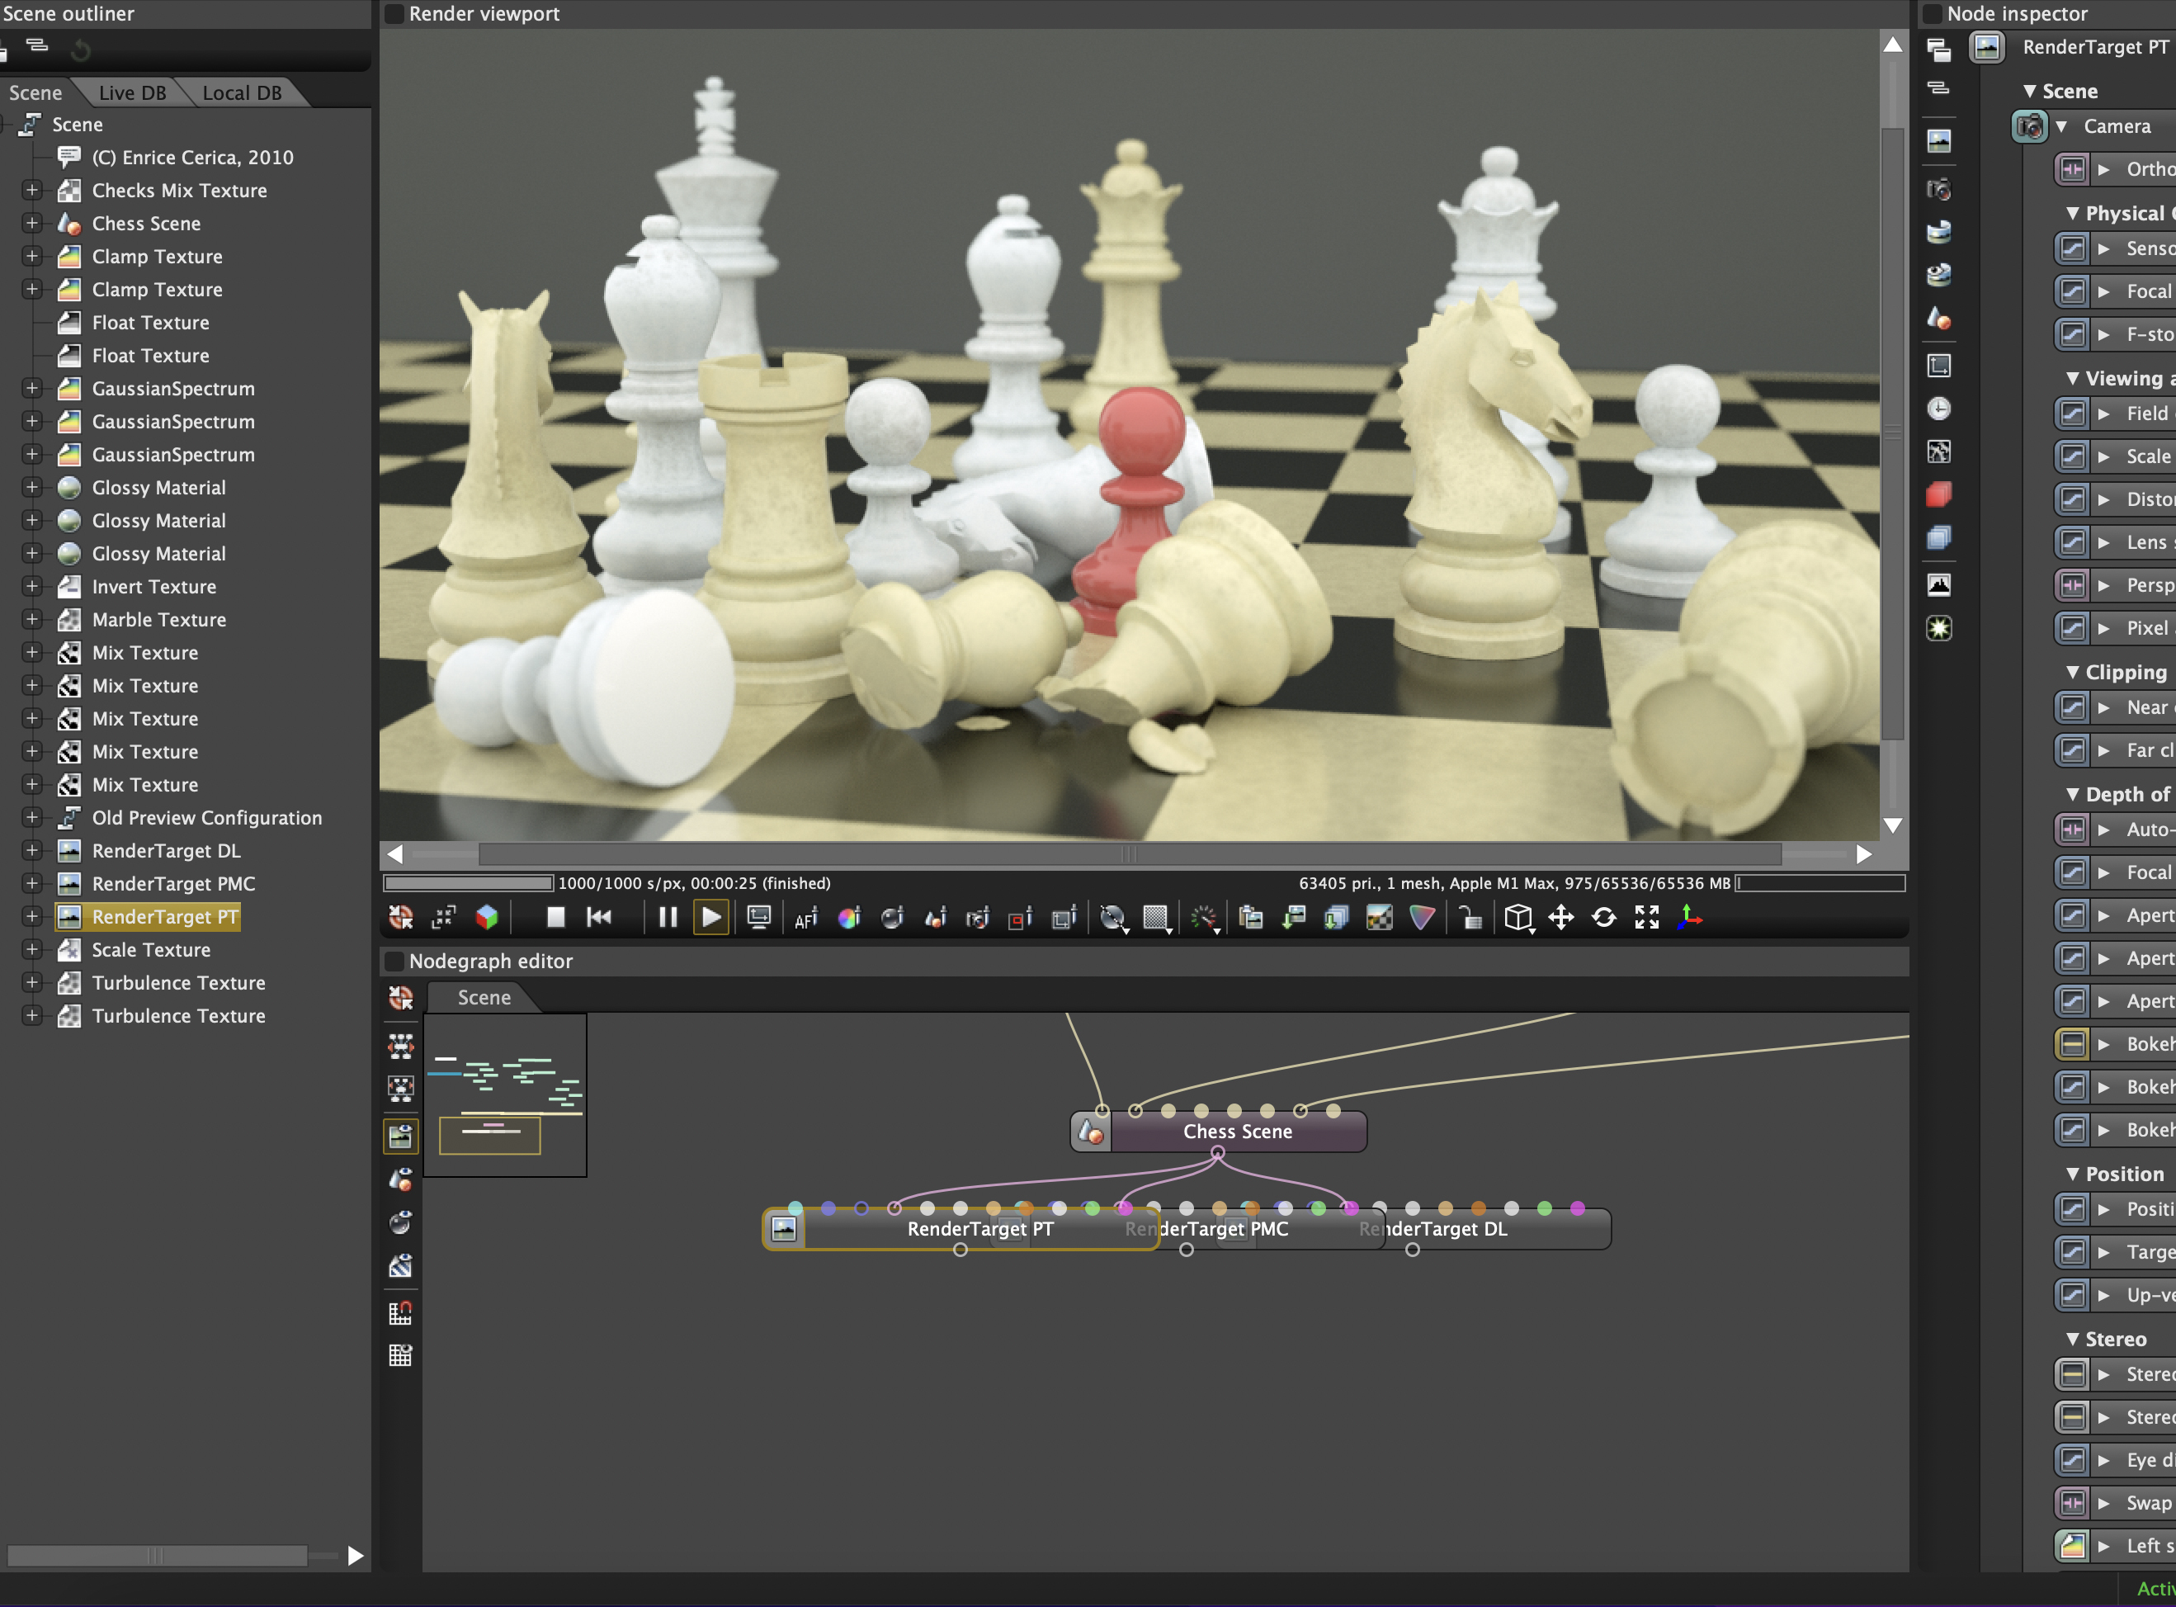The height and width of the screenshot is (1607, 2176).
Task: Click the world coordinate axes gizmo icon
Action: pos(1690,917)
